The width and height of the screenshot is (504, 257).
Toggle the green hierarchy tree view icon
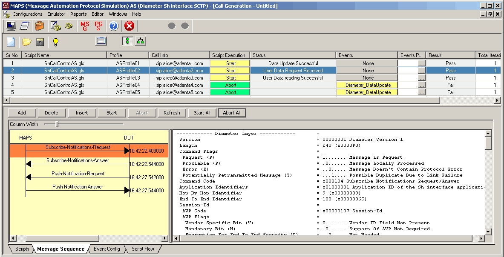coord(141,41)
